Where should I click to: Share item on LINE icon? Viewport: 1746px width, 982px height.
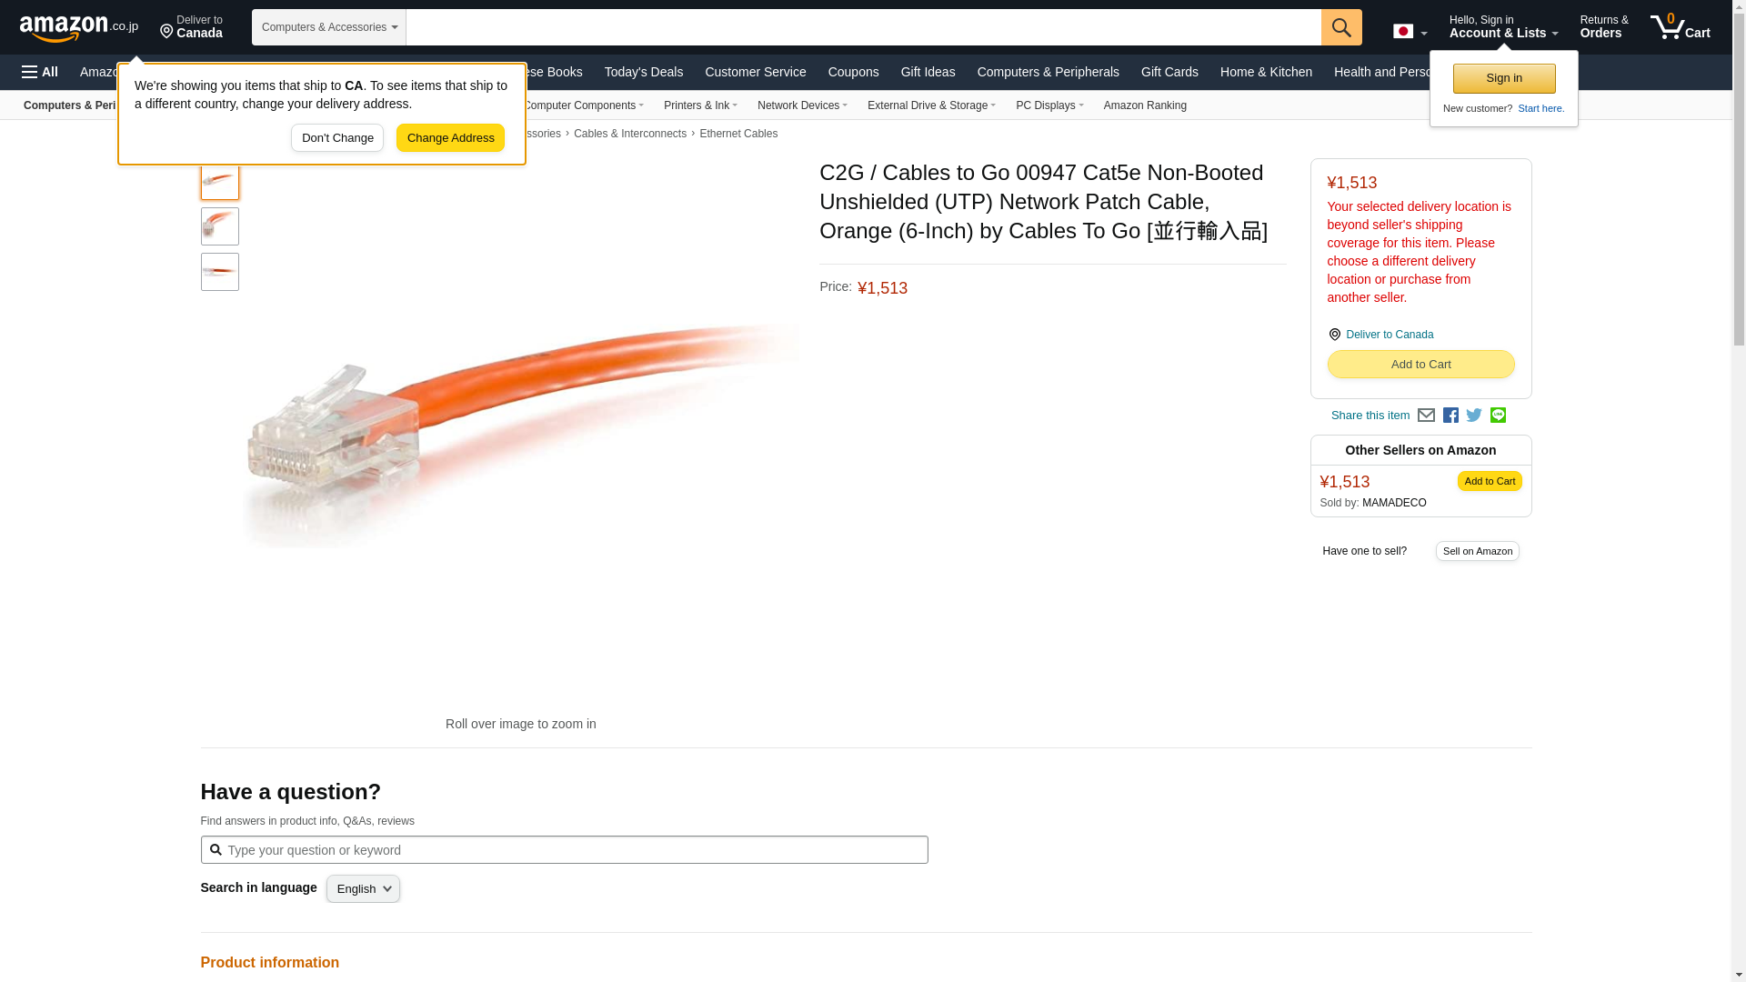coord(1498,416)
